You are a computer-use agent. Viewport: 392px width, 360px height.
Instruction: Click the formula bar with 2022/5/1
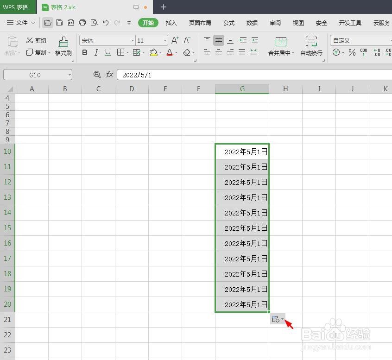254,75
